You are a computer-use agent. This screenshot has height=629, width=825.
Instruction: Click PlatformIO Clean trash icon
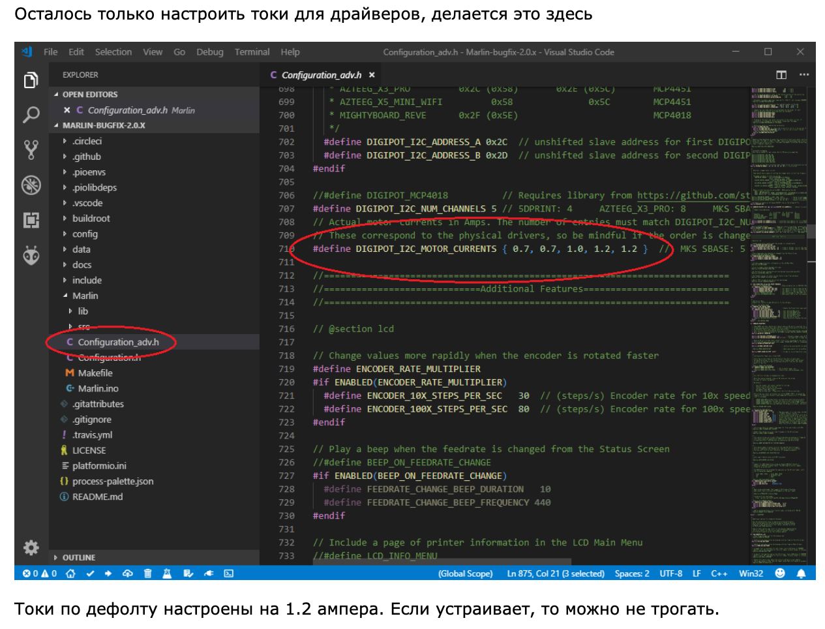click(147, 574)
